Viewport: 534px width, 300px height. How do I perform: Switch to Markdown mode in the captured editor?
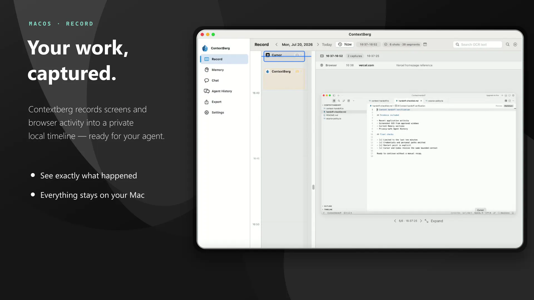509,106
